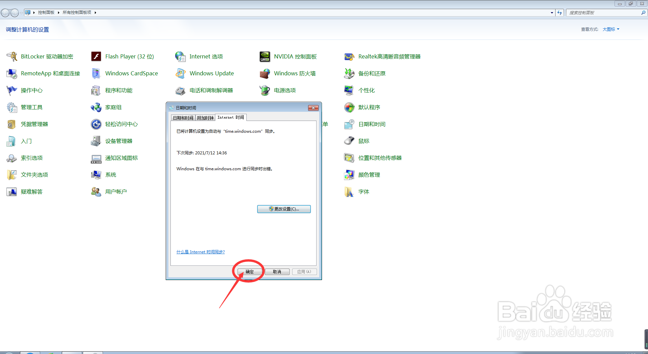The width and height of the screenshot is (648, 354).
Task: Refresh address bar button
Action: 560,12
